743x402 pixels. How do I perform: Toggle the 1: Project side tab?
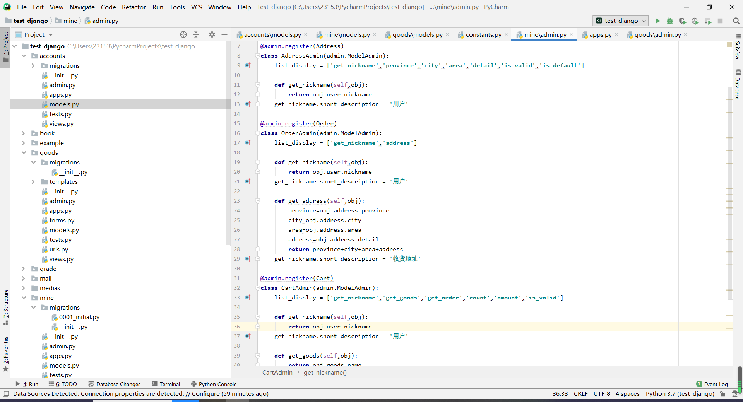(x=5, y=48)
